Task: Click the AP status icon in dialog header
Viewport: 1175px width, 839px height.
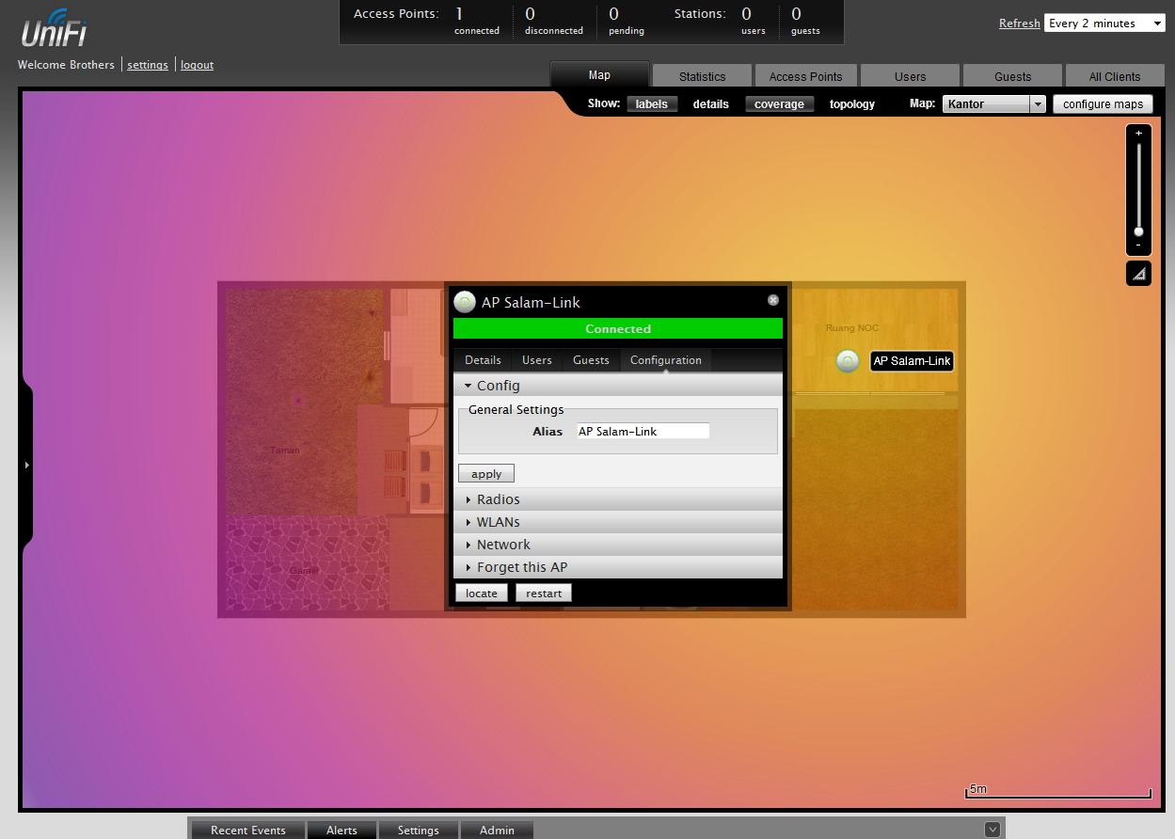Action: coord(465,302)
